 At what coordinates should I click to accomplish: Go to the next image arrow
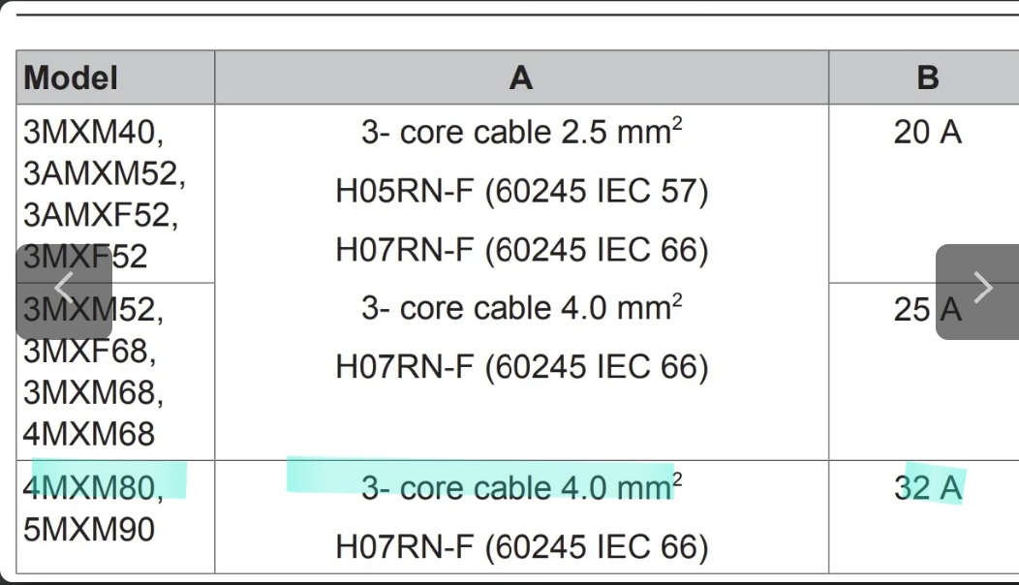980,289
